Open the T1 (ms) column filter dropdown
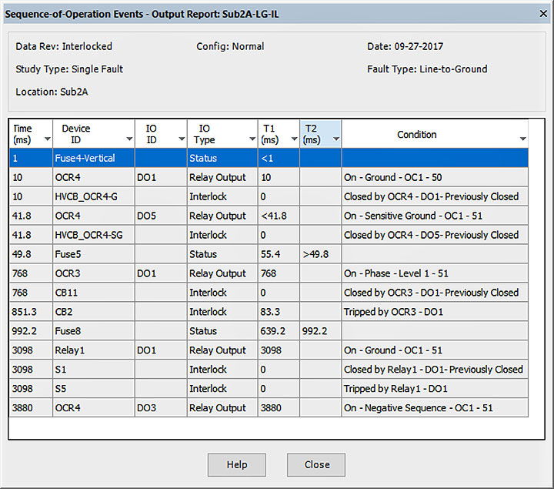Viewport: 554px width, 489px height. (x=294, y=140)
